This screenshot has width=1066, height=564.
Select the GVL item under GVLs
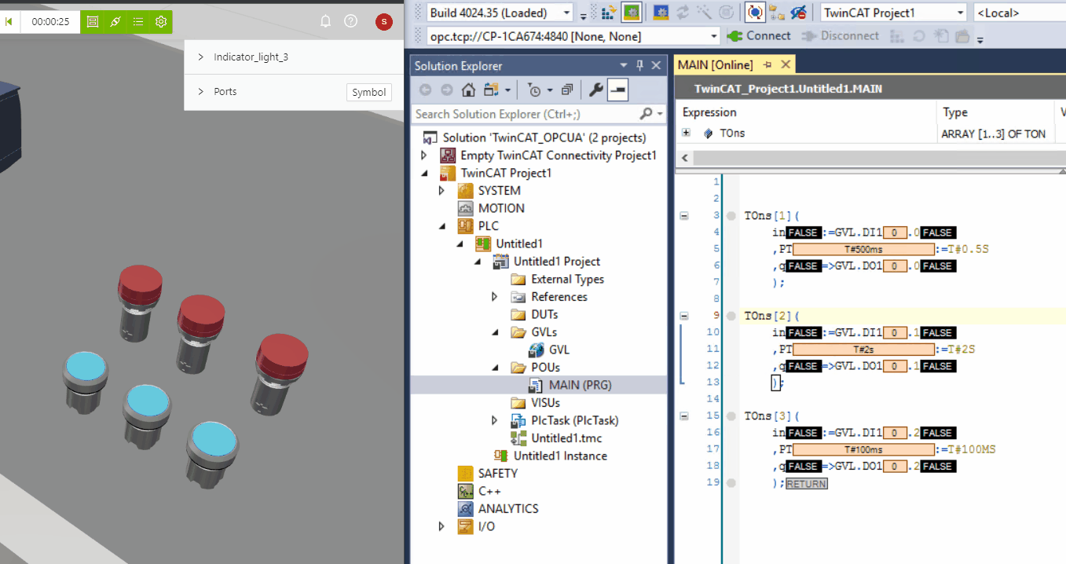(x=559, y=350)
